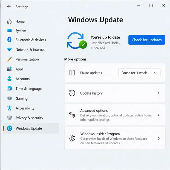Click the Advanced options gears icon

click(x=72, y=115)
